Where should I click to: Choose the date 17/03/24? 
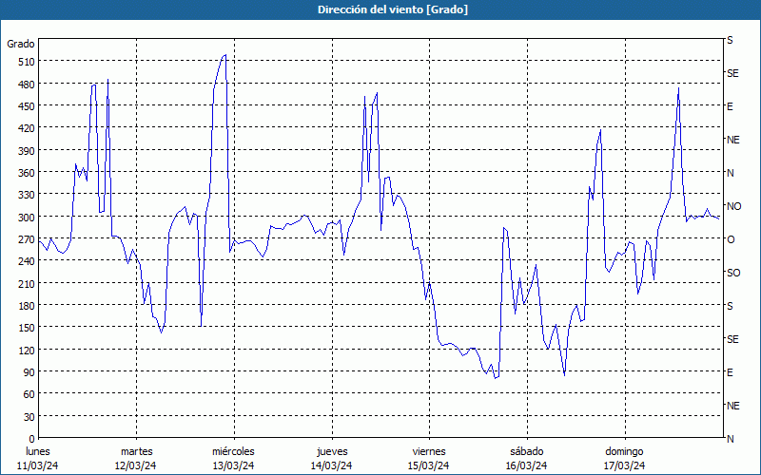[x=625, y=465]
